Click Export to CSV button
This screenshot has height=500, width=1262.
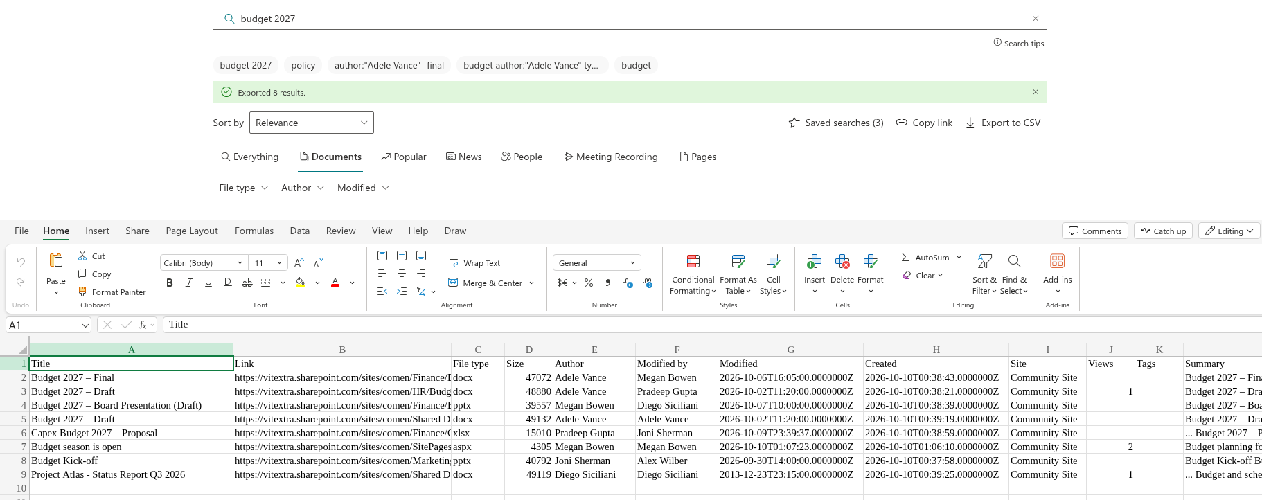point(1003,123)
